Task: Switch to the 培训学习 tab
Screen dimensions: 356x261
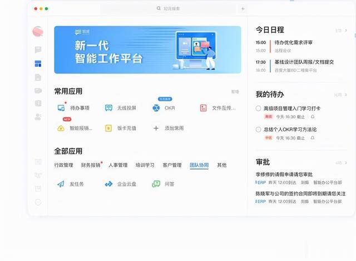Action: [145, 165]
